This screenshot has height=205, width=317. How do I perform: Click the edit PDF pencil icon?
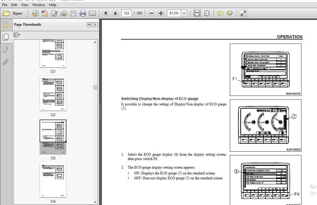click(54, 13)
